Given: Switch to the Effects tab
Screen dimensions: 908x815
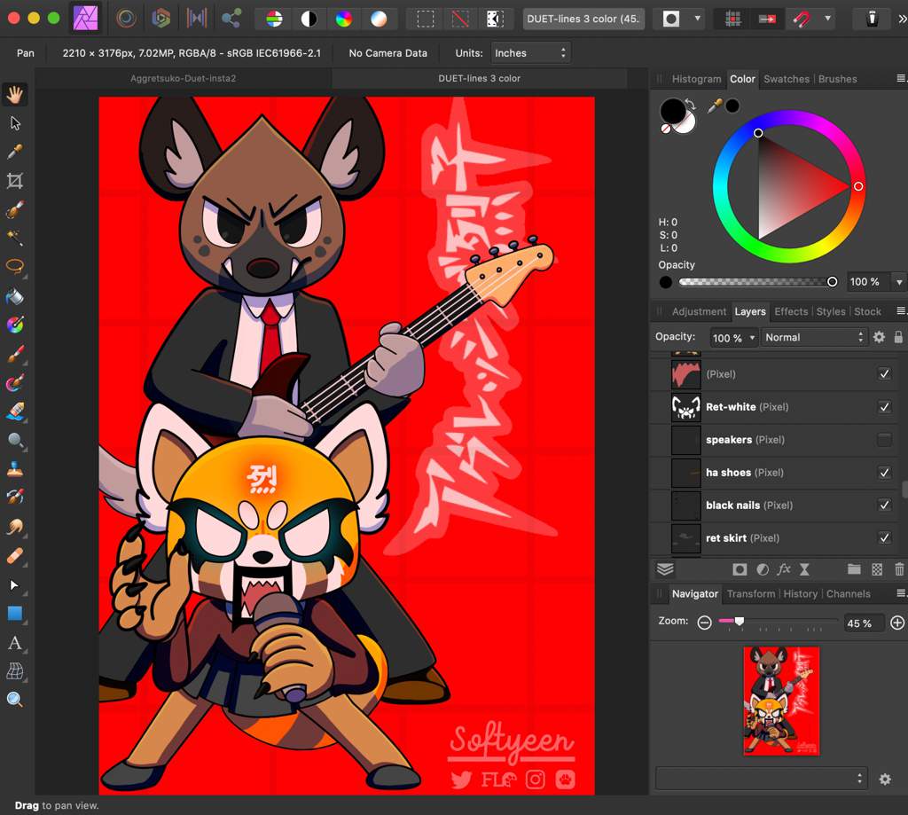Looking at the screenshot, I should pos(791,311).
